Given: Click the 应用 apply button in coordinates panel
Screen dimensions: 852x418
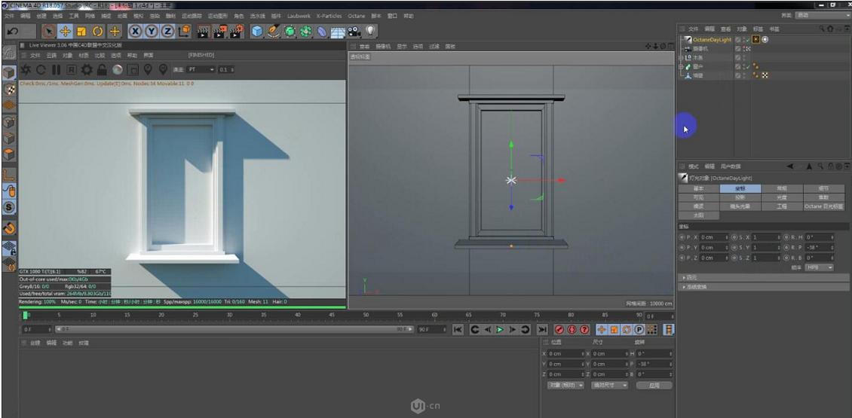Looking at the screenshot, I should 654,385.
